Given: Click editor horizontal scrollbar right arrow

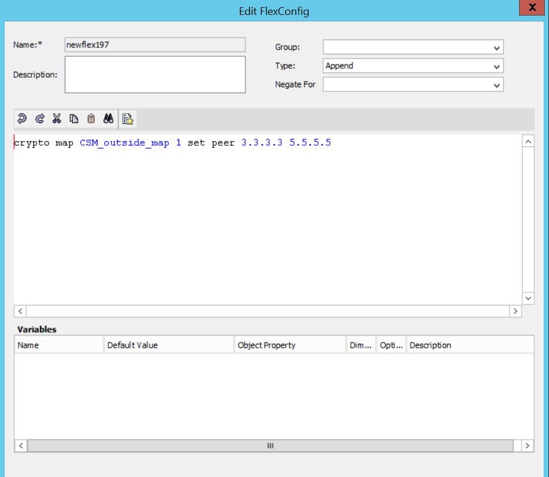Looking at the screenshot, I should (515, 311).
